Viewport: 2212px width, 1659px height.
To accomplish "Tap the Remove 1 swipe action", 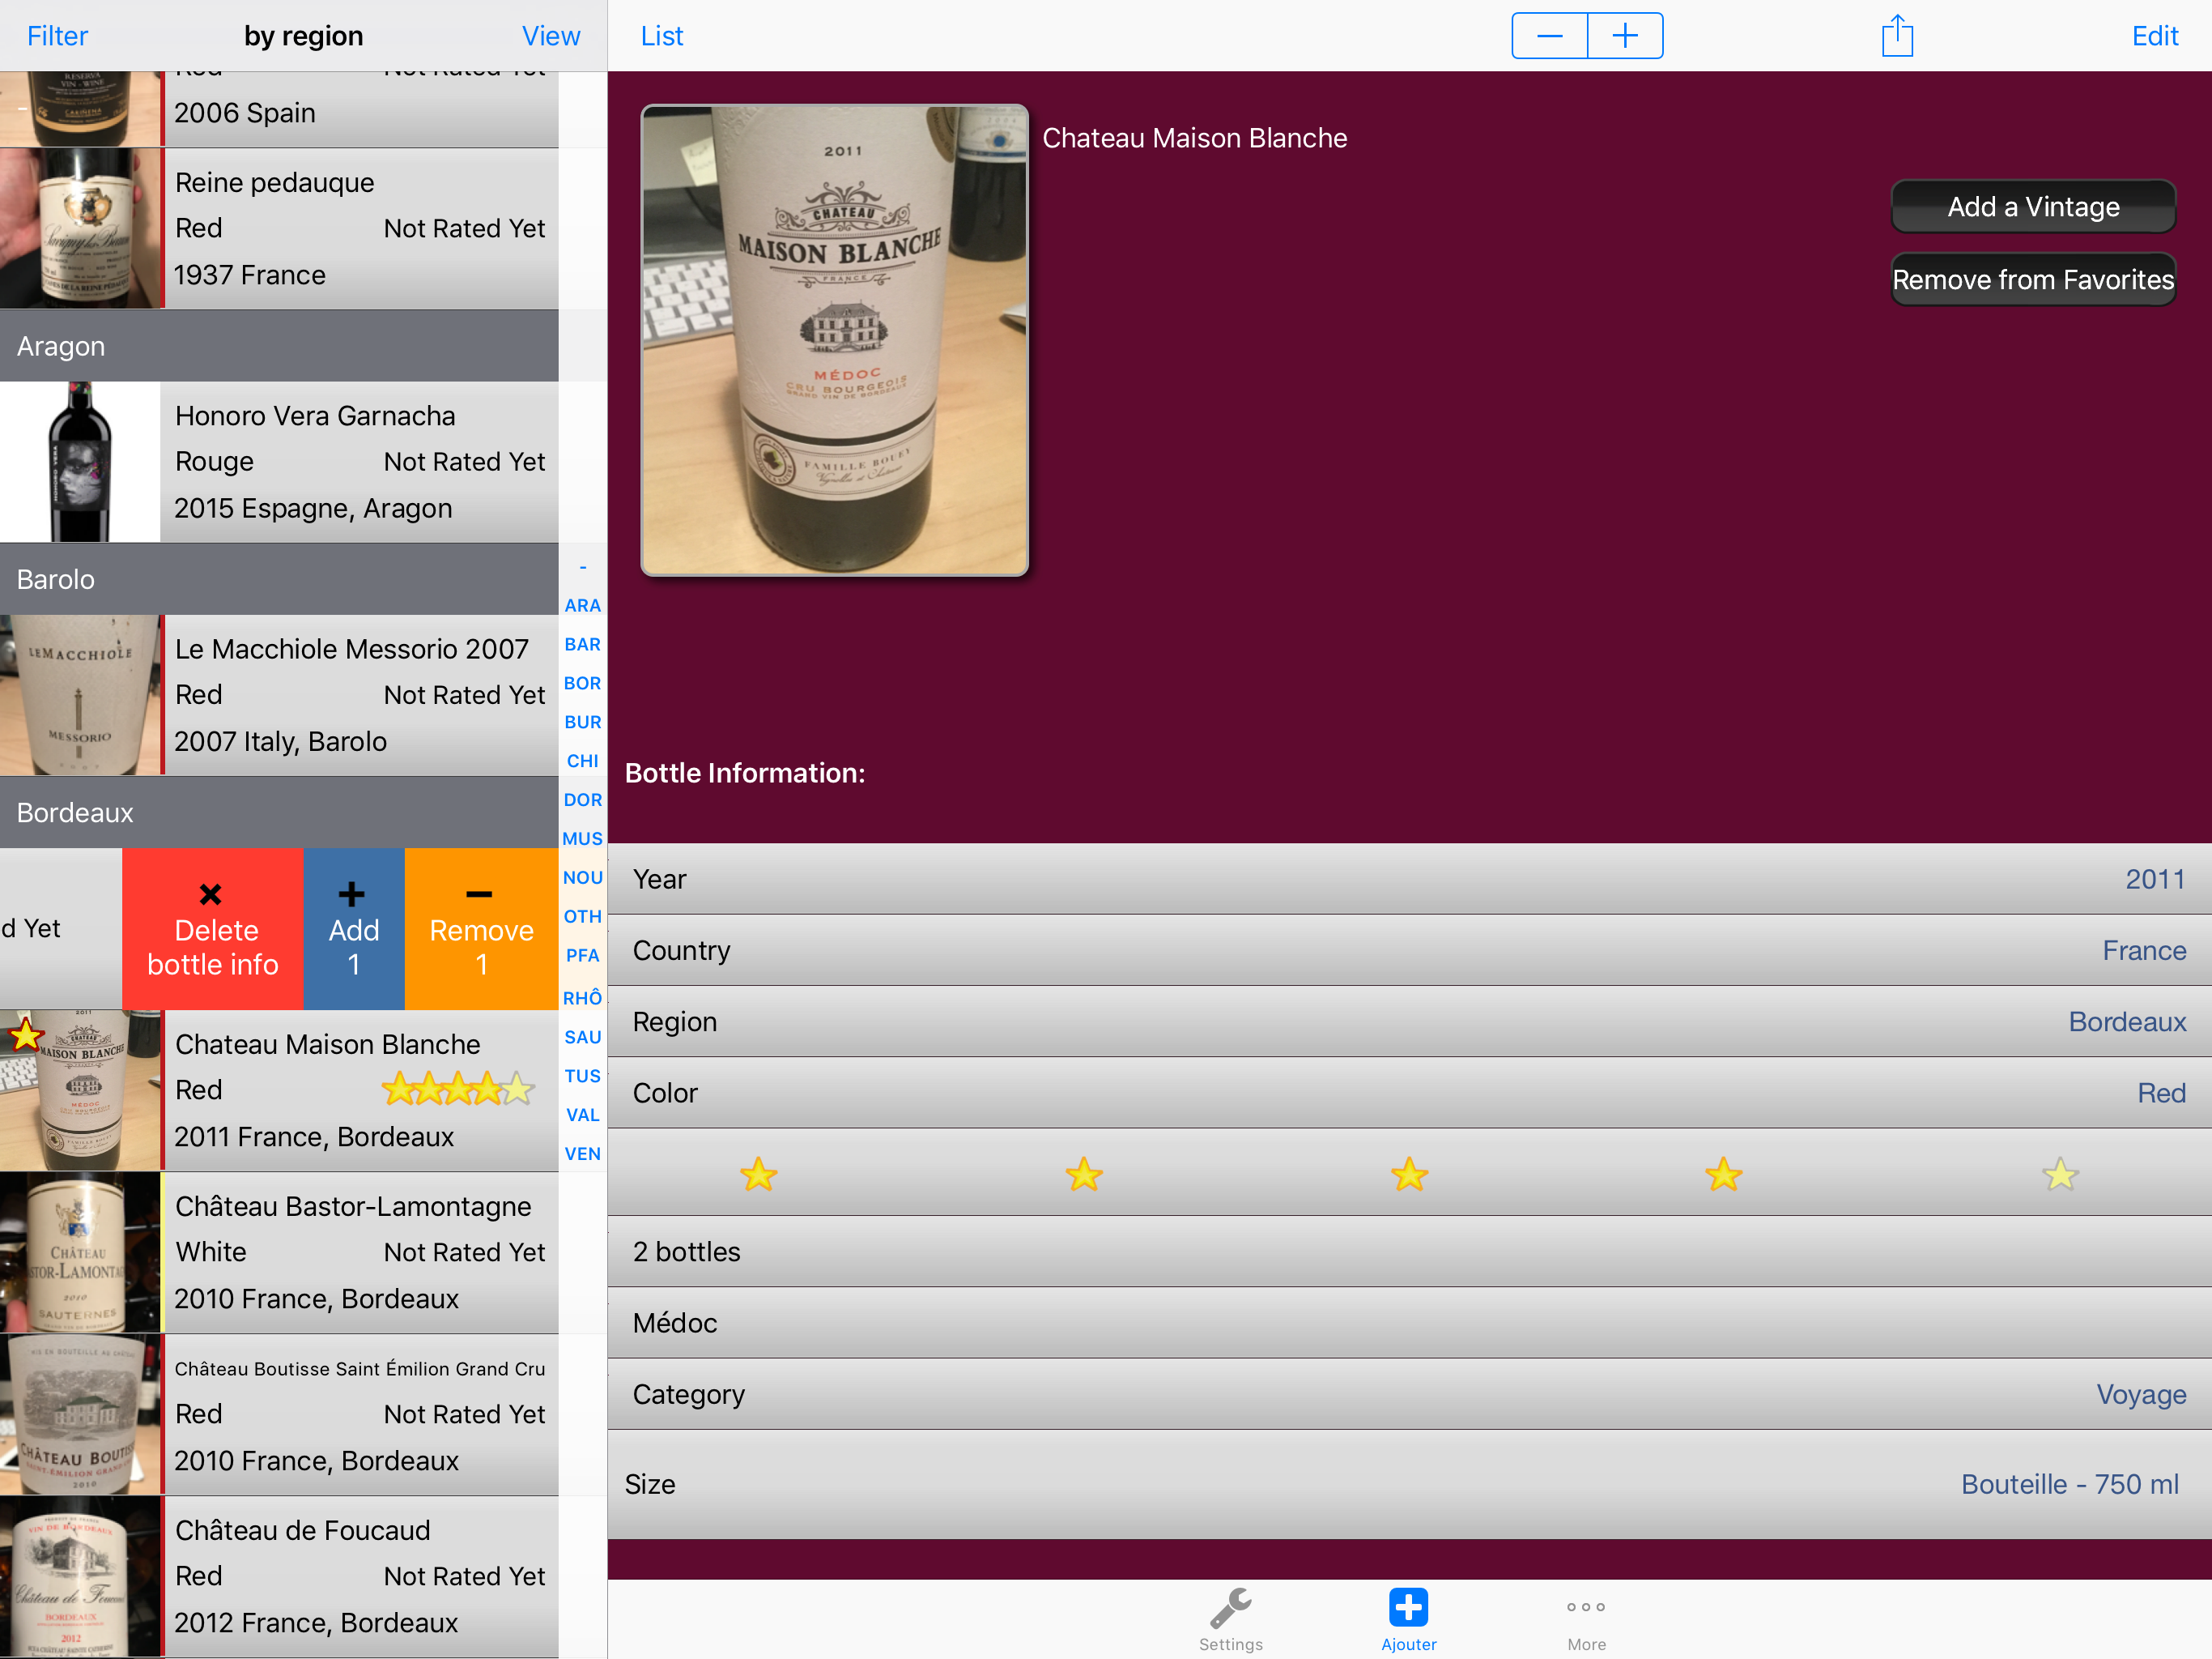I will click(x=481, y=930).
